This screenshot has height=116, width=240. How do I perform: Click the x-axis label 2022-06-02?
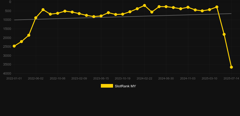(36, 79)
